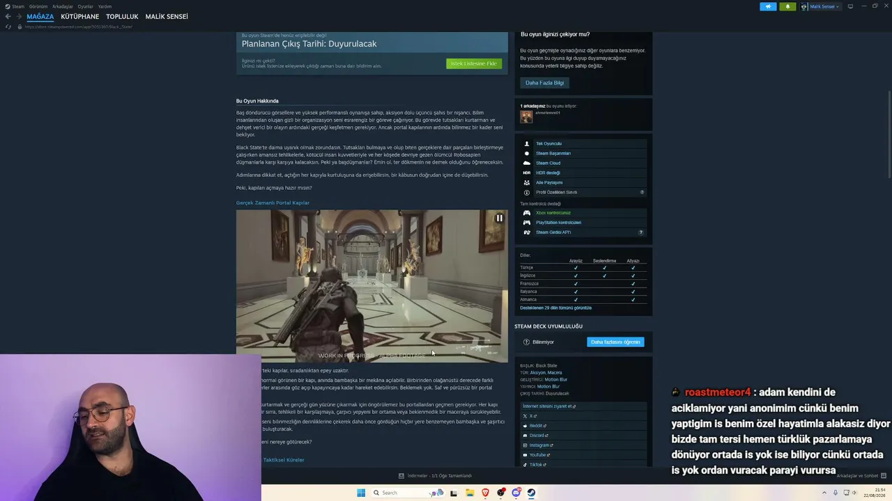Click the PlayStation kontrolcüleri controller icon
This screenshot has width=892, height=501.
[x=527, y=223]
